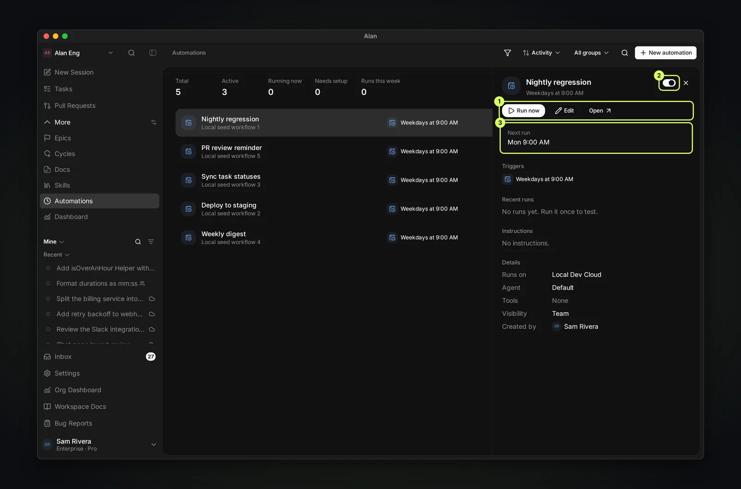Screen dimensions: 741x489
Task: Click the Dashboard chart icon
Action: [47, 217]
